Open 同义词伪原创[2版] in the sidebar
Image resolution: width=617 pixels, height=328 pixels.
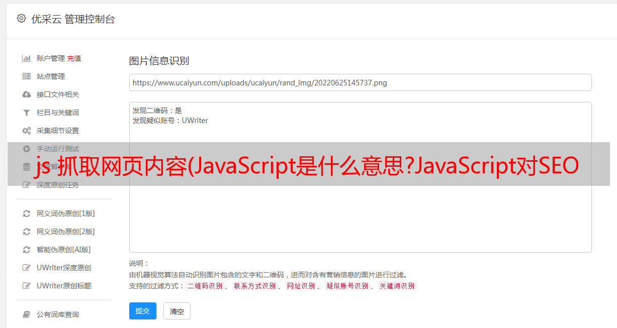(65, 232)
